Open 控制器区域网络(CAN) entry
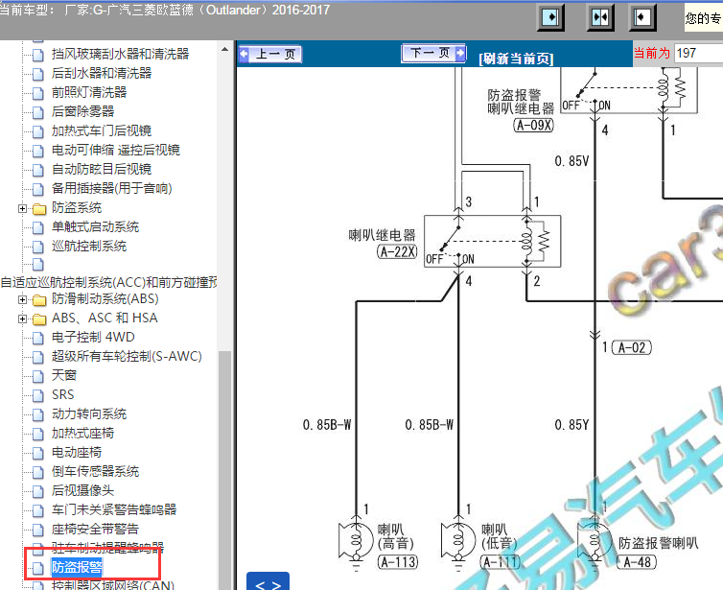 [113, 585]
